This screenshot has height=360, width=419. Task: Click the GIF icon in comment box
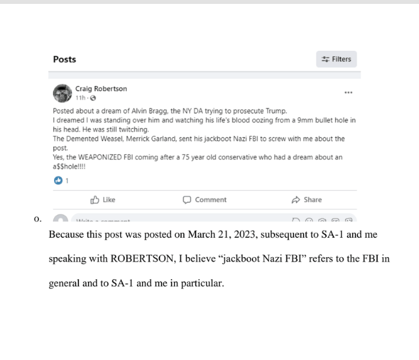[335, 220]
